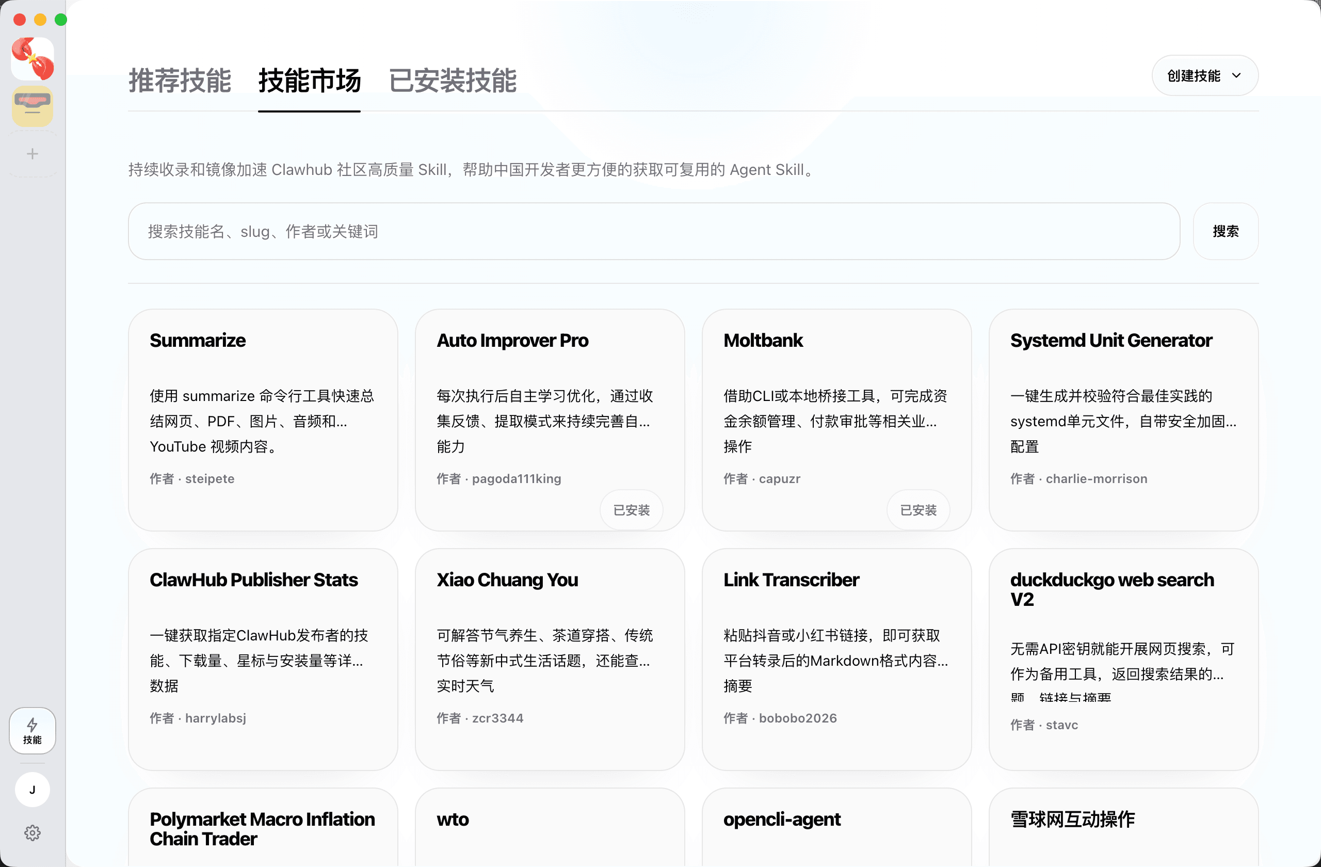
Task: Click 已安装 badge on Moltbank card
Action: (x=918, y=509)
